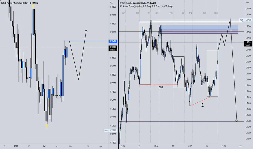The width and height of the screenshot is (253, 149).
Task: Click the 1.77700 level on the 15-minute price axis
Action: pyautogui.click(x=248, y=9)
